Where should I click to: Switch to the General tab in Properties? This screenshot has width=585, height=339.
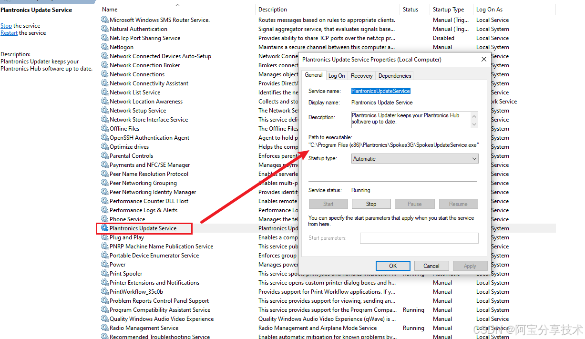pyautogui.click(x=314, y=75)
